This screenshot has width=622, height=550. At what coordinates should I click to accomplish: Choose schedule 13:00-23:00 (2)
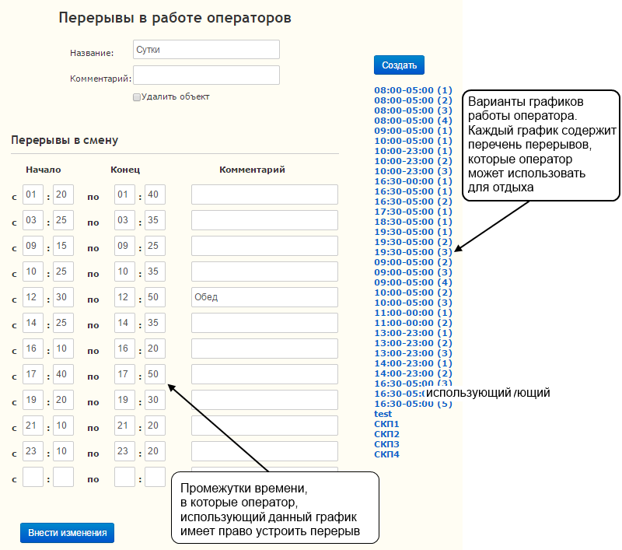414,343
